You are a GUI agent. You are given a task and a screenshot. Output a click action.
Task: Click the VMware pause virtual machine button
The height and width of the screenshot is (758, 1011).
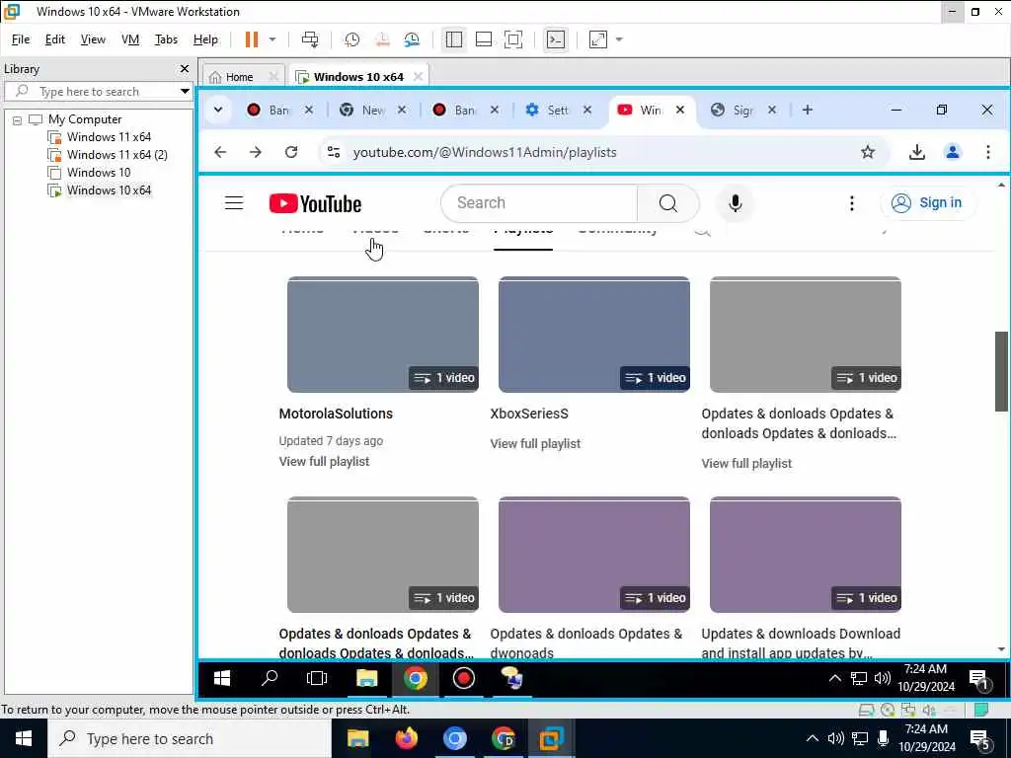click(252, 39)
